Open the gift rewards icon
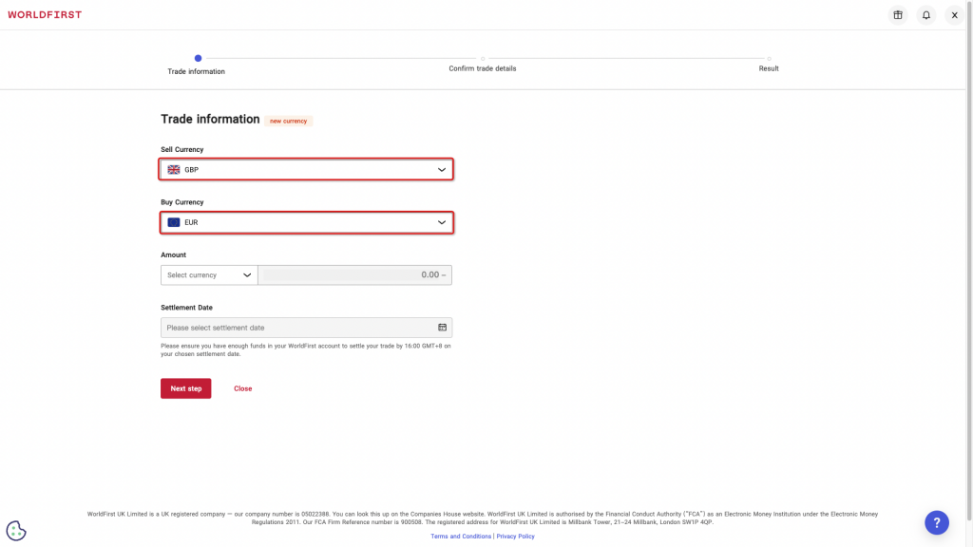 [x=897, y=15]
